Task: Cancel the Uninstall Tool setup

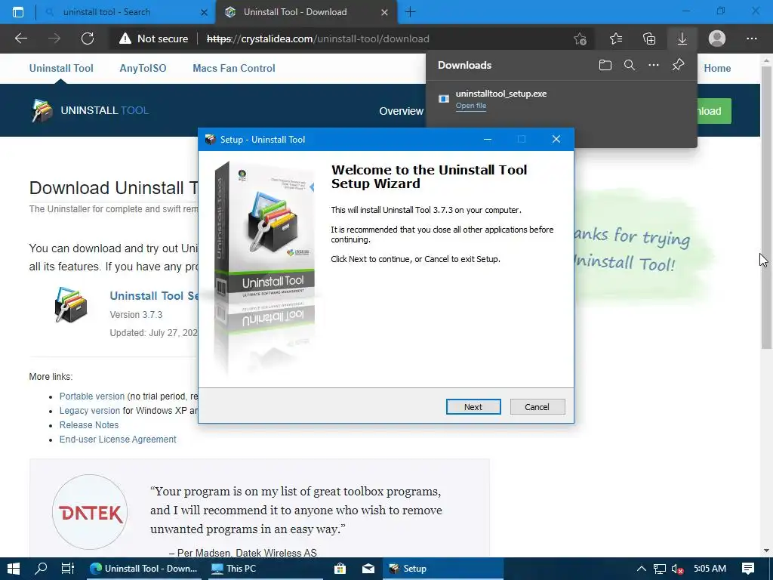Action: click(537, 407)
